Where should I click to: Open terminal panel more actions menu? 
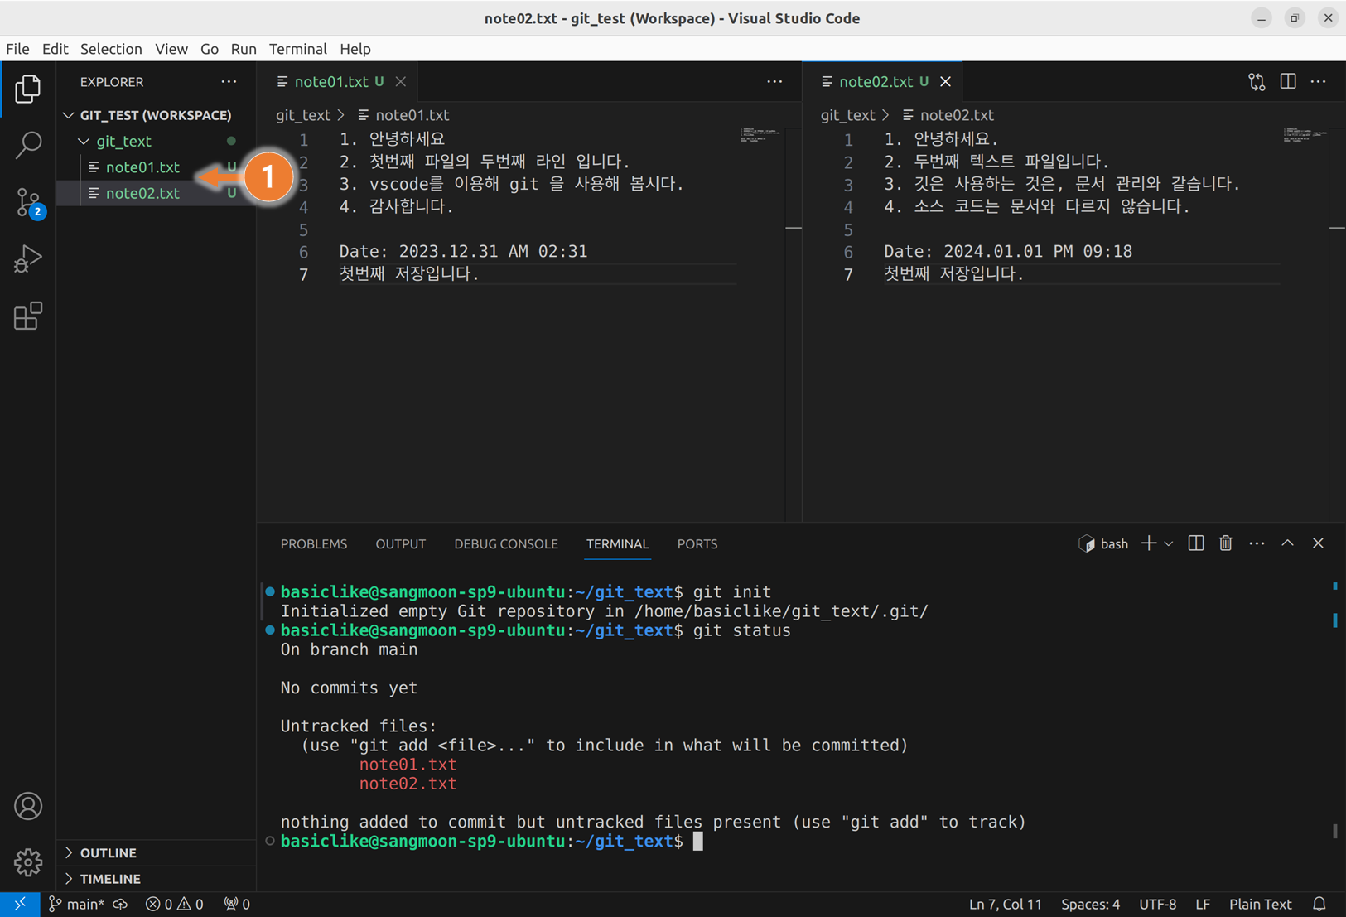(1257, 543)
